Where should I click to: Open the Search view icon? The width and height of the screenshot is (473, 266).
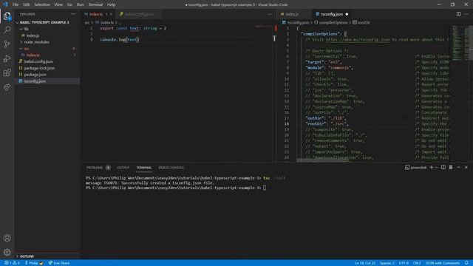tap(7, 30)
